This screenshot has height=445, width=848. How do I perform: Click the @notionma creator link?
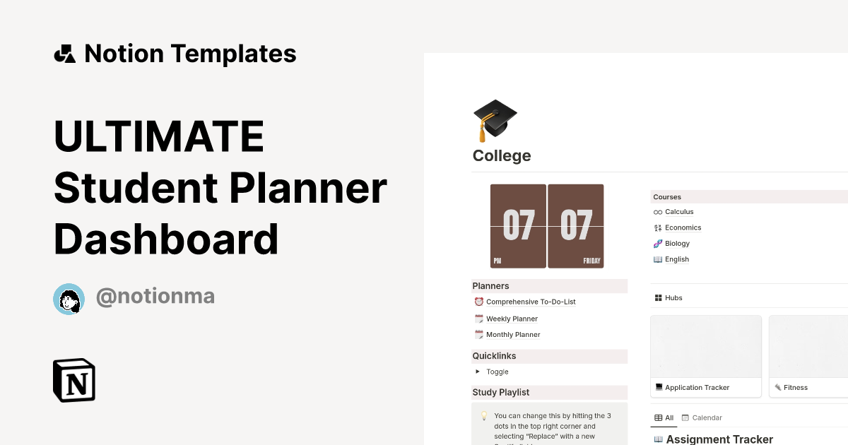pos(155,295)
